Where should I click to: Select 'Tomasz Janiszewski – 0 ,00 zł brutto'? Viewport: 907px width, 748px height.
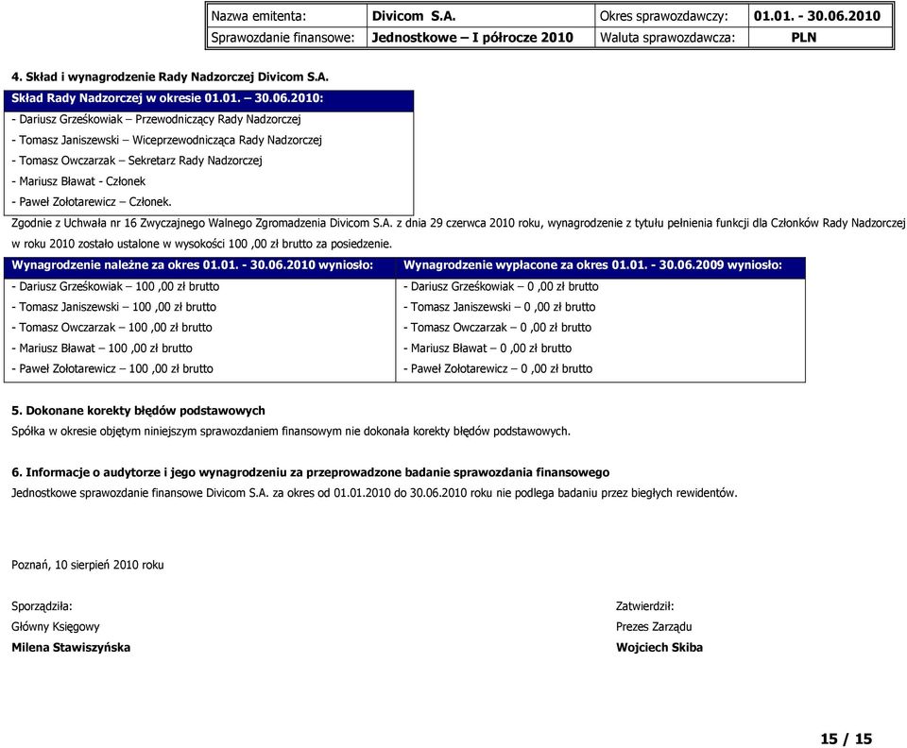(x=499, y=308)
